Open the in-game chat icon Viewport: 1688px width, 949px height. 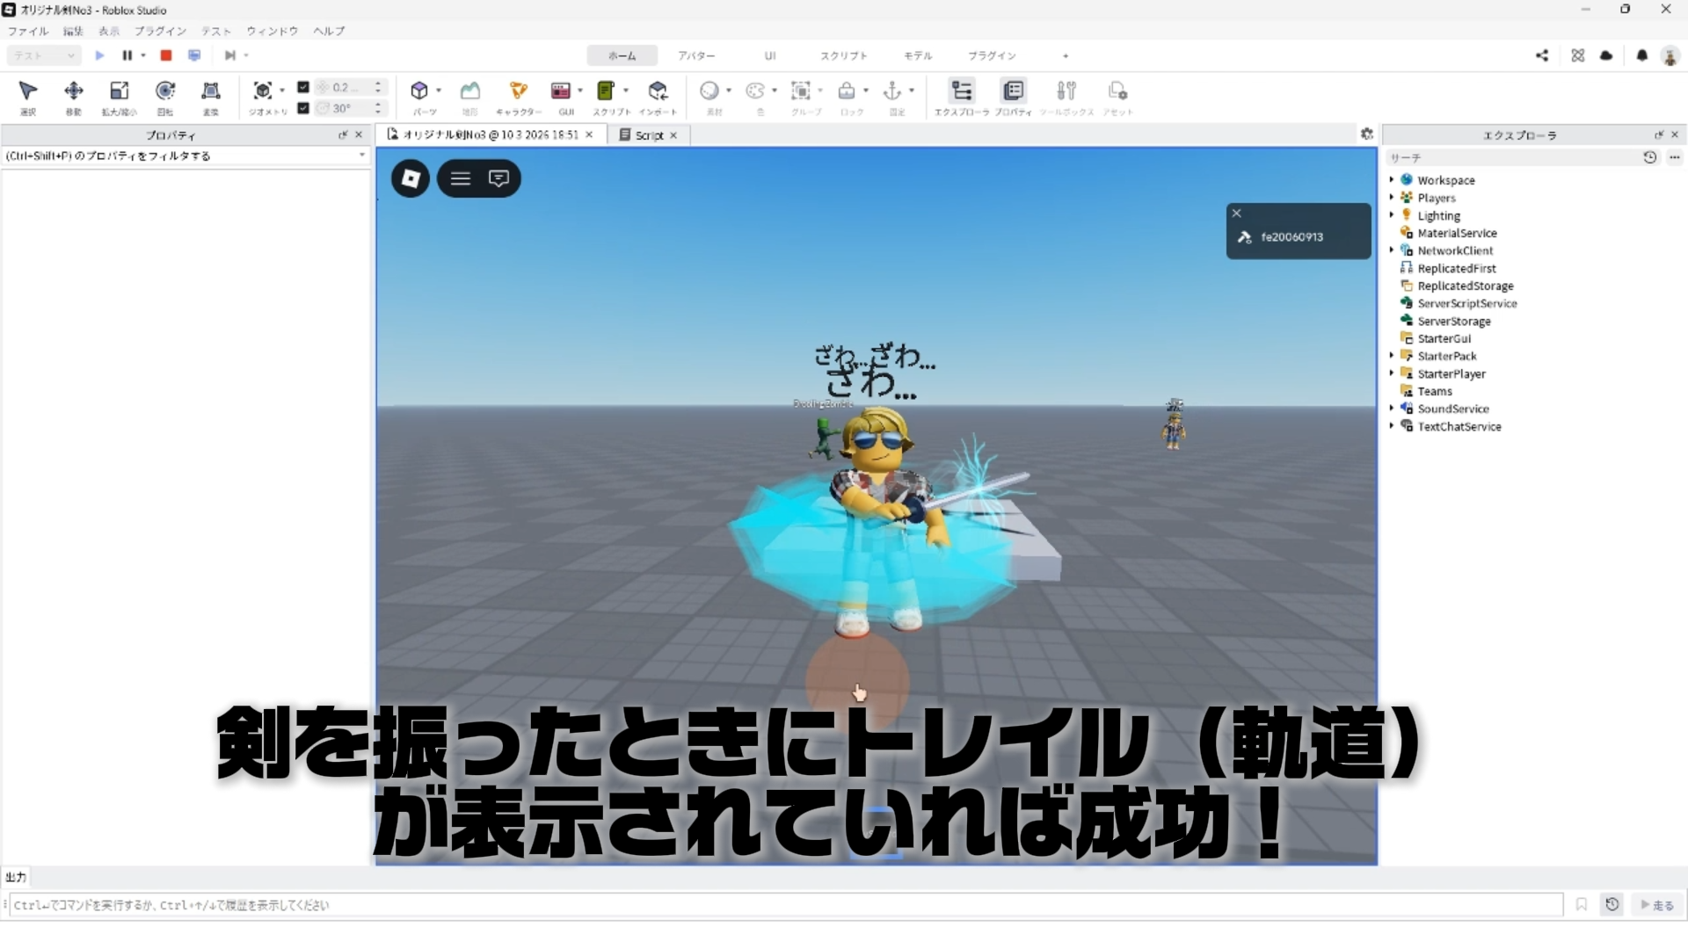pyautogui.click(x=498, y=178)
